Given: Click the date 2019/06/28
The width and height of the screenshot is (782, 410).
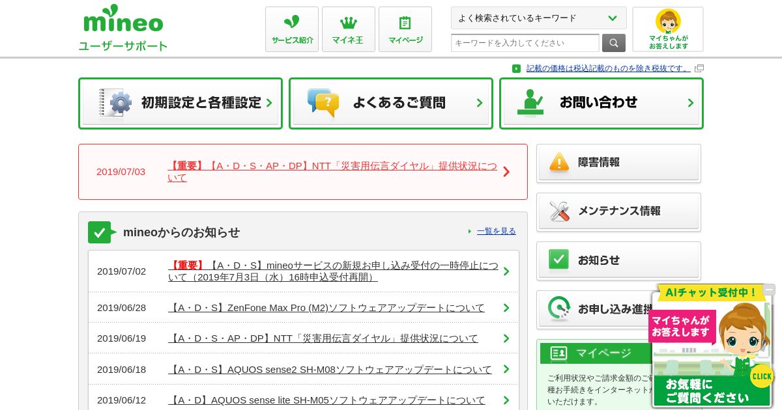Looking at the screenshot, I should 121,308.
